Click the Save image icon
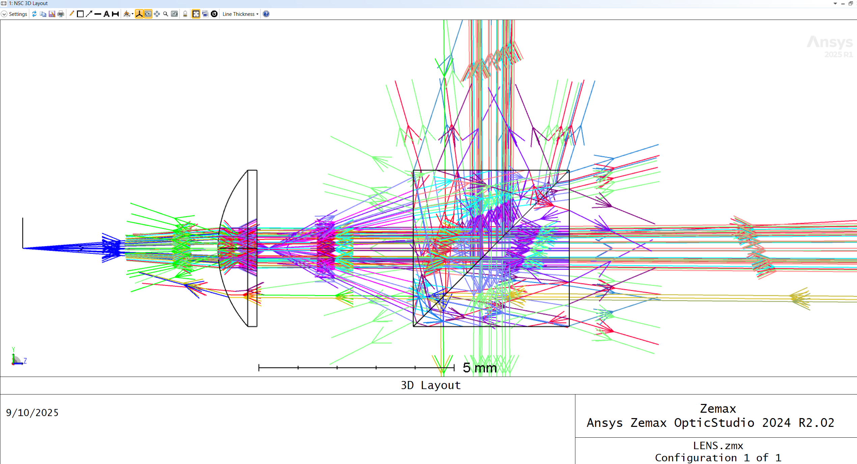Screen dimensions: 857x464 52,14
